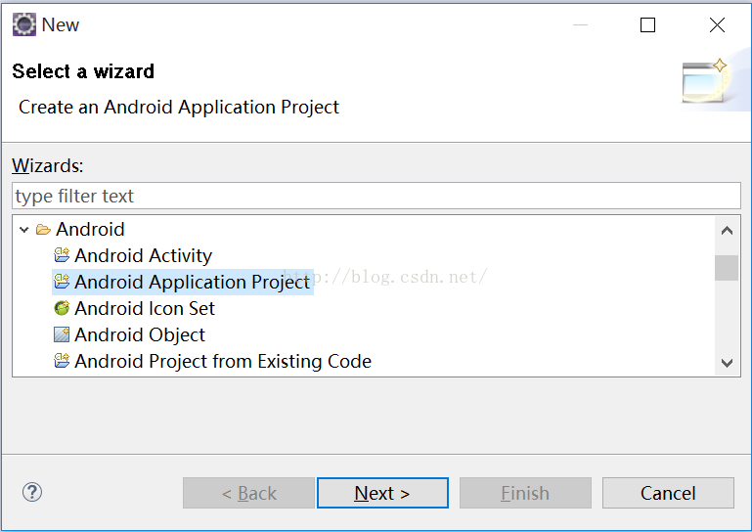This screenshot has height=532, width=752.
Task: Focus the type filter text field
Action: [376, 196]
